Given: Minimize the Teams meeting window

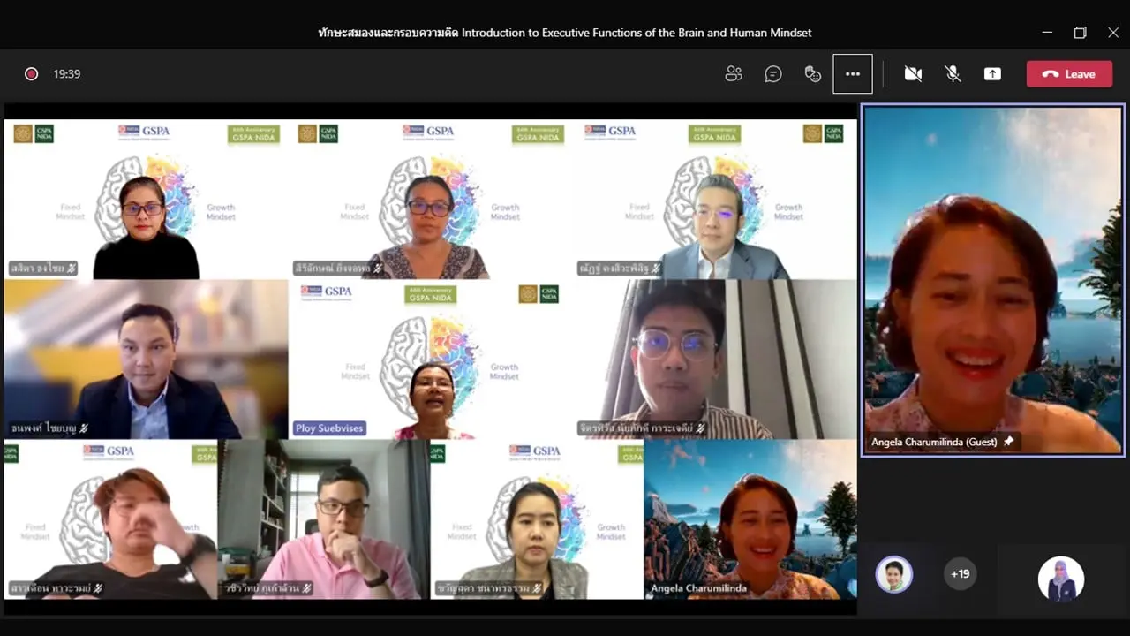Looking at the screenshot, I should (x=1047, y=33).
